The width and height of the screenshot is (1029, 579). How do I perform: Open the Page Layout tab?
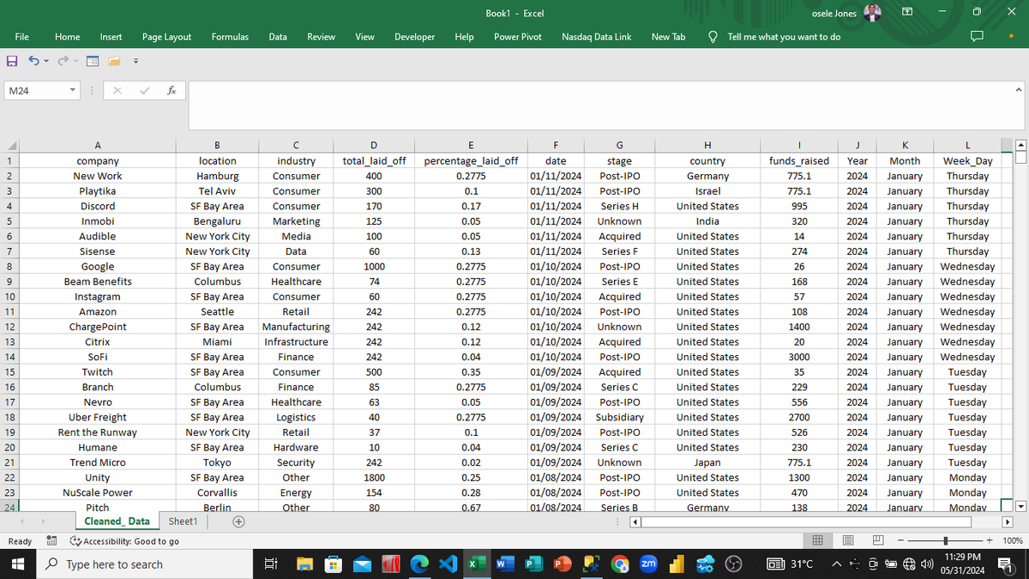(166, 37)
